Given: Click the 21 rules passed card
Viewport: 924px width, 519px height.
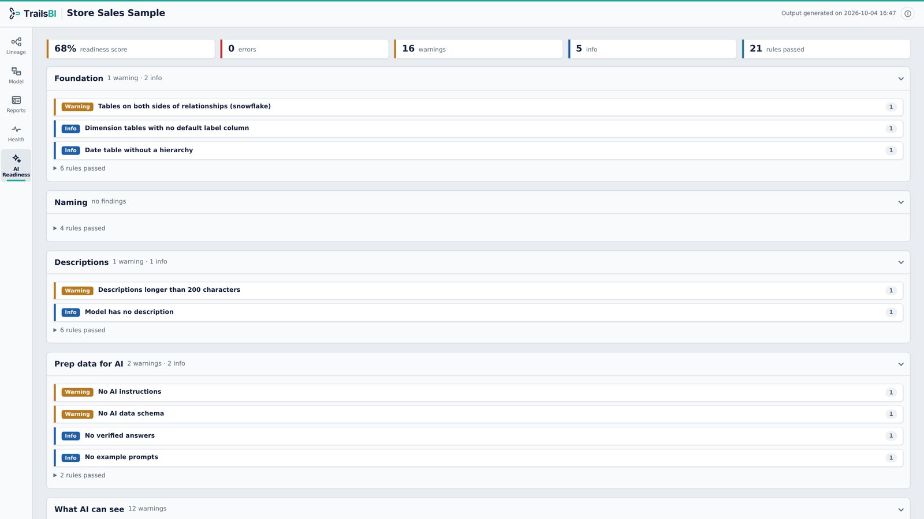Looking at the screenshot, I should pyautogui.click(x=826, y=49).
